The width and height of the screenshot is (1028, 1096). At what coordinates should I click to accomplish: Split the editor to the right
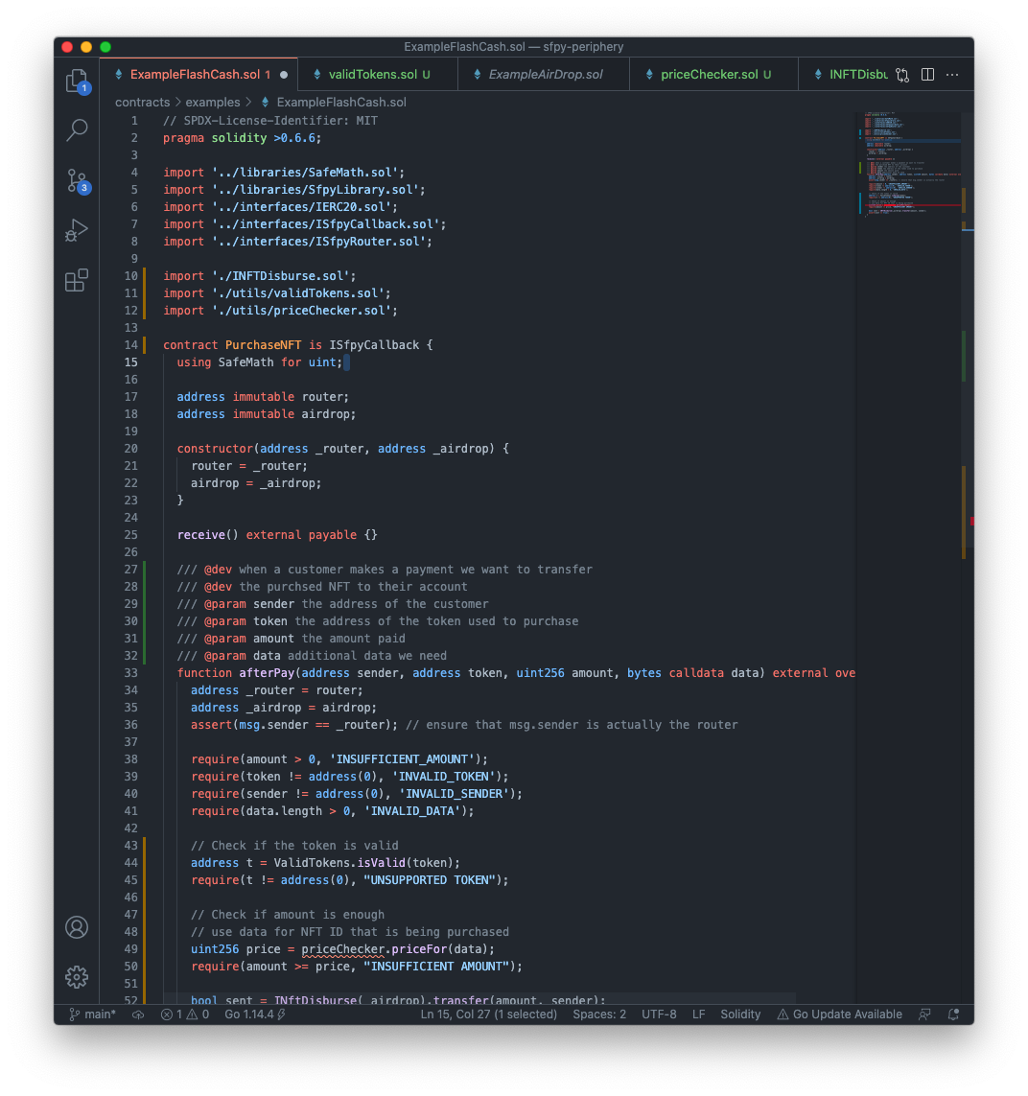(x=927, y=74)
